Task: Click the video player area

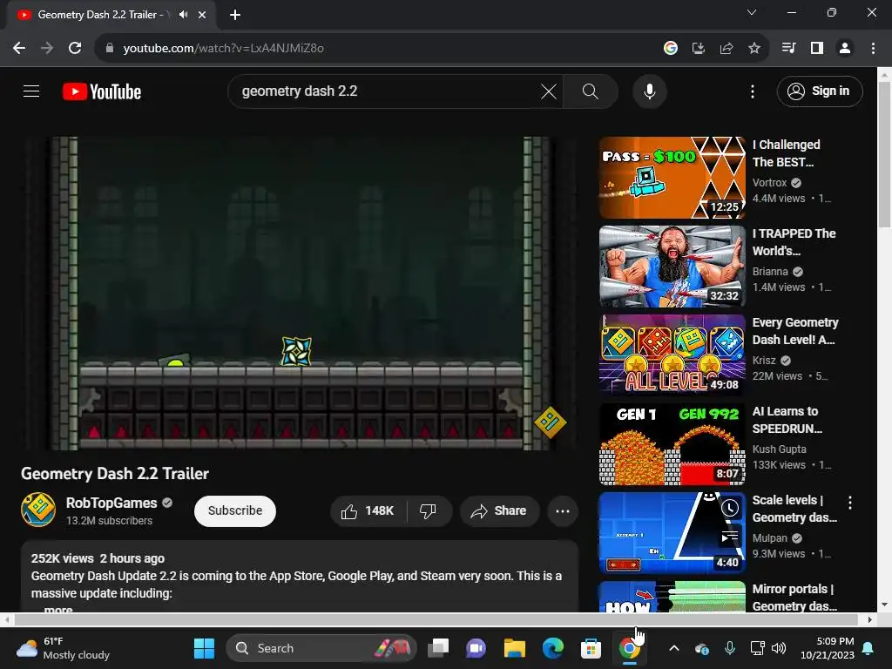Action: [299, 293]
